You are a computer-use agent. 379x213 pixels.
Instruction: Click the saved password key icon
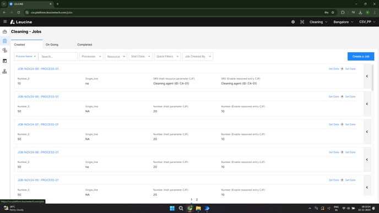tap(326, 12)
